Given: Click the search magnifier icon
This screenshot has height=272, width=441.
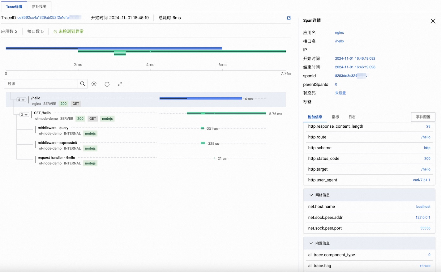Looking at the screenshot, I should point(83,84).
